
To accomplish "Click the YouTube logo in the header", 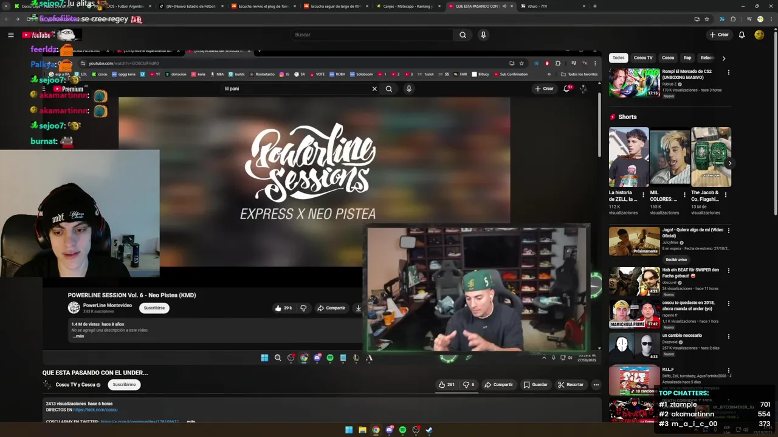I will [36, 35].
